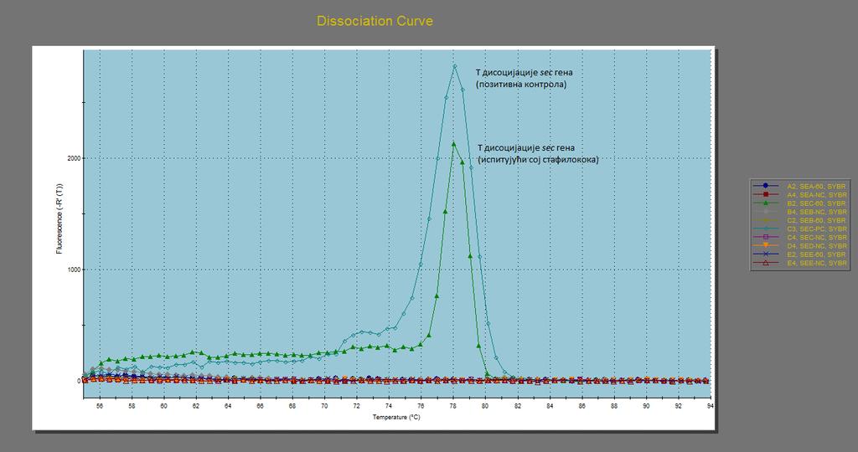
Task: Select legend label 'B2, SEC-60, SYBR'
Action: tap(816, 203)
